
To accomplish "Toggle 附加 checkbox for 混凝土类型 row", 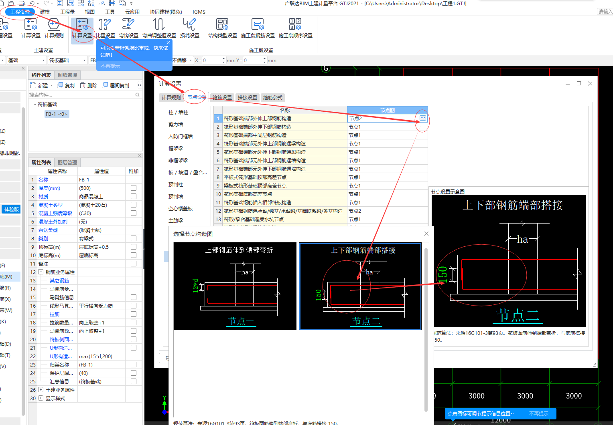I will point(134,205).
